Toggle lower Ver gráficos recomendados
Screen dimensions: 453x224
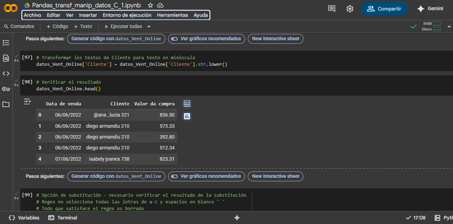click(x=207, y=176)
